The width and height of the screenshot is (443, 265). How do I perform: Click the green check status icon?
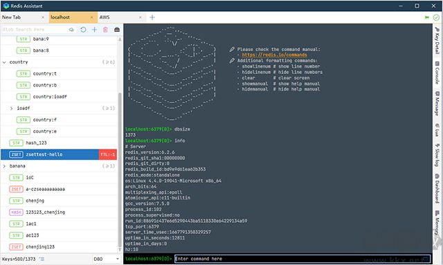(x=436, y=17)
